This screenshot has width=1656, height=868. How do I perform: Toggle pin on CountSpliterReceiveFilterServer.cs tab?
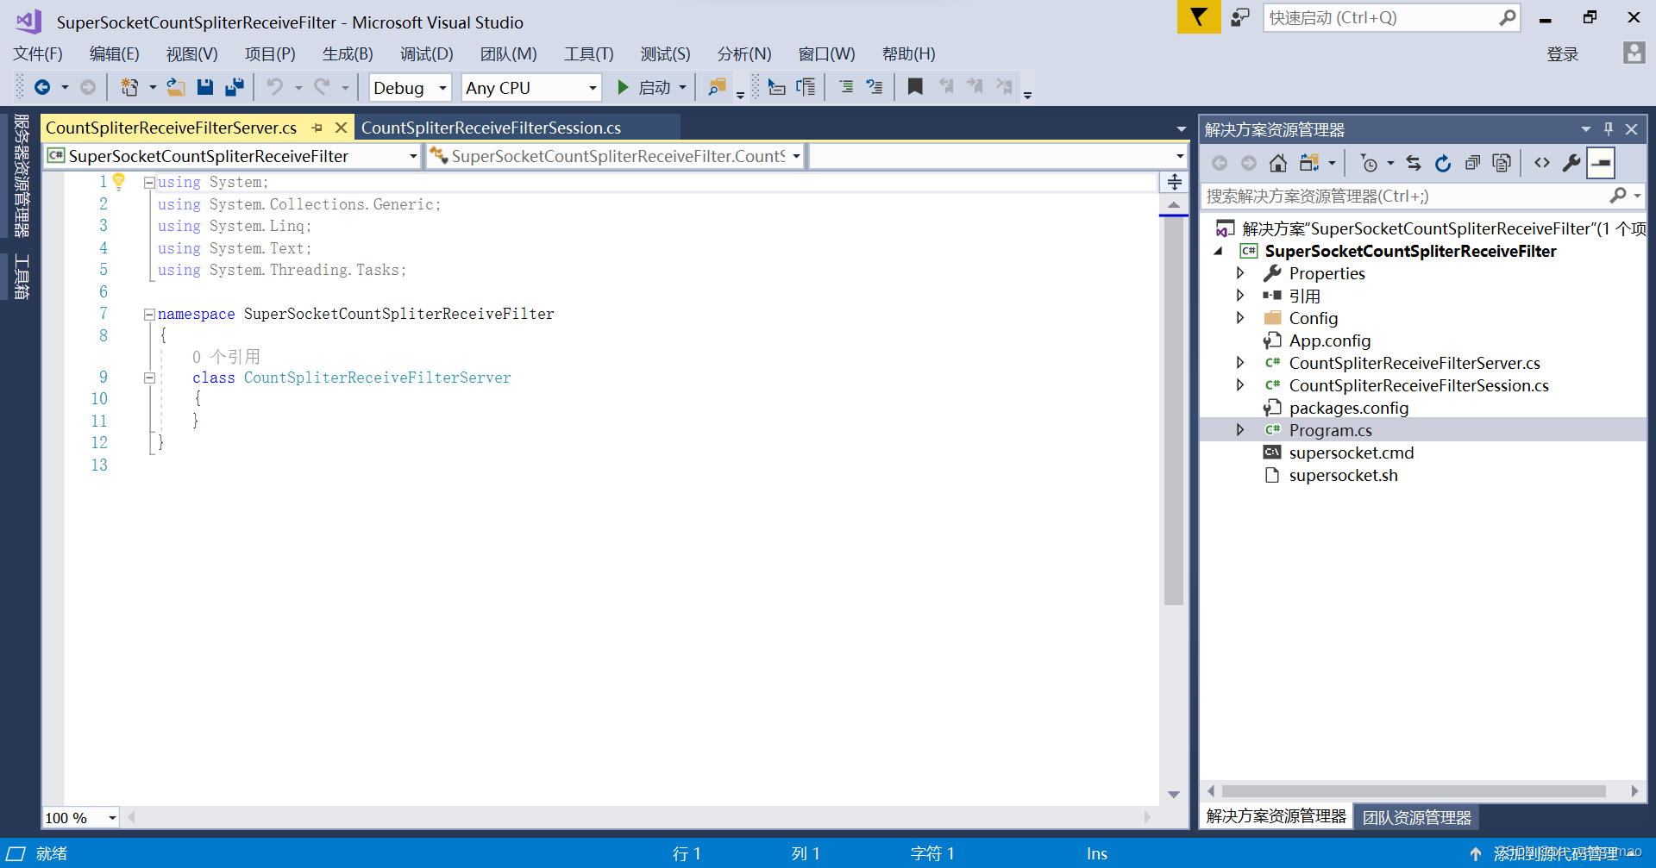(x=317, y=128)
